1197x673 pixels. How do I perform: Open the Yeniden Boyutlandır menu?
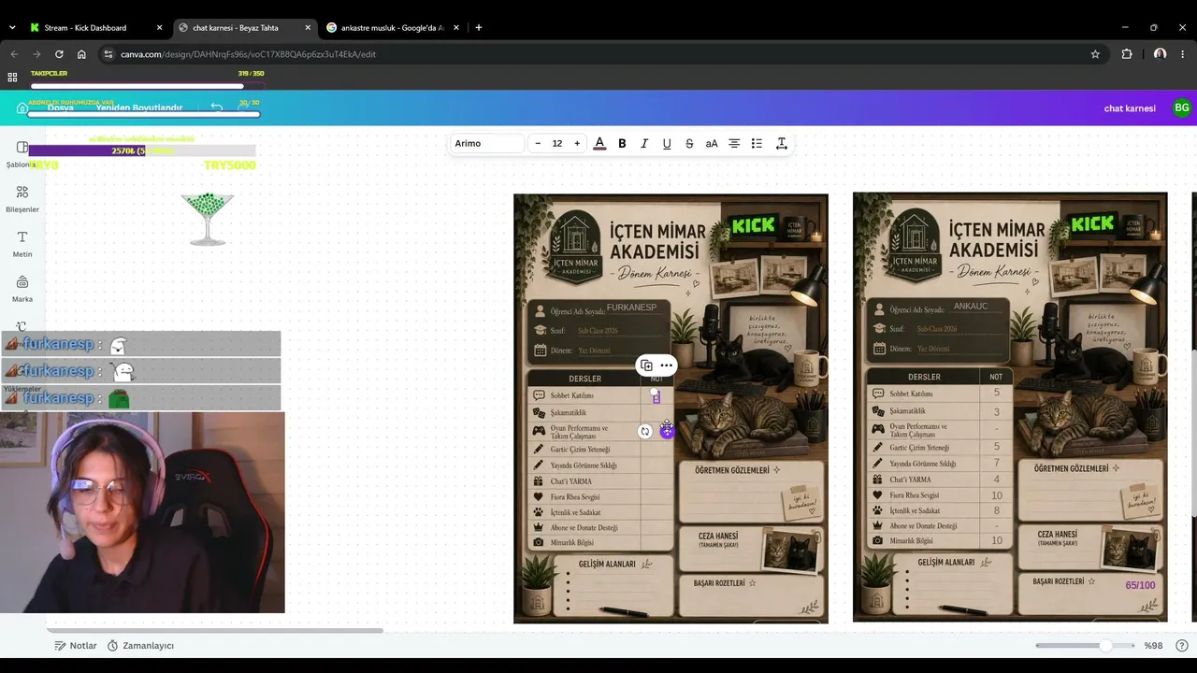coord(139,108)
